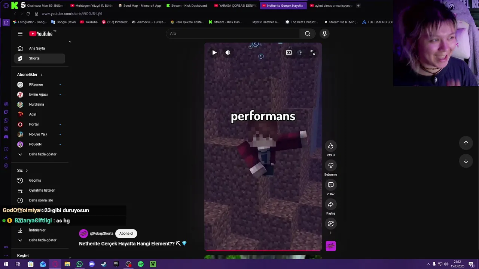Go to the next Short
The height and width of the screenshot is (269, 479).
(466, 161)
